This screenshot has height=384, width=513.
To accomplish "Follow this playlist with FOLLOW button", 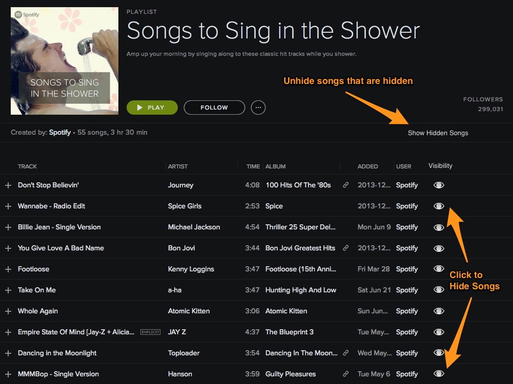I will 214,108.
